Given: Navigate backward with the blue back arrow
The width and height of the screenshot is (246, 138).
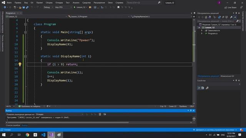Looking at the screenshot, I should tap(5, 7).
